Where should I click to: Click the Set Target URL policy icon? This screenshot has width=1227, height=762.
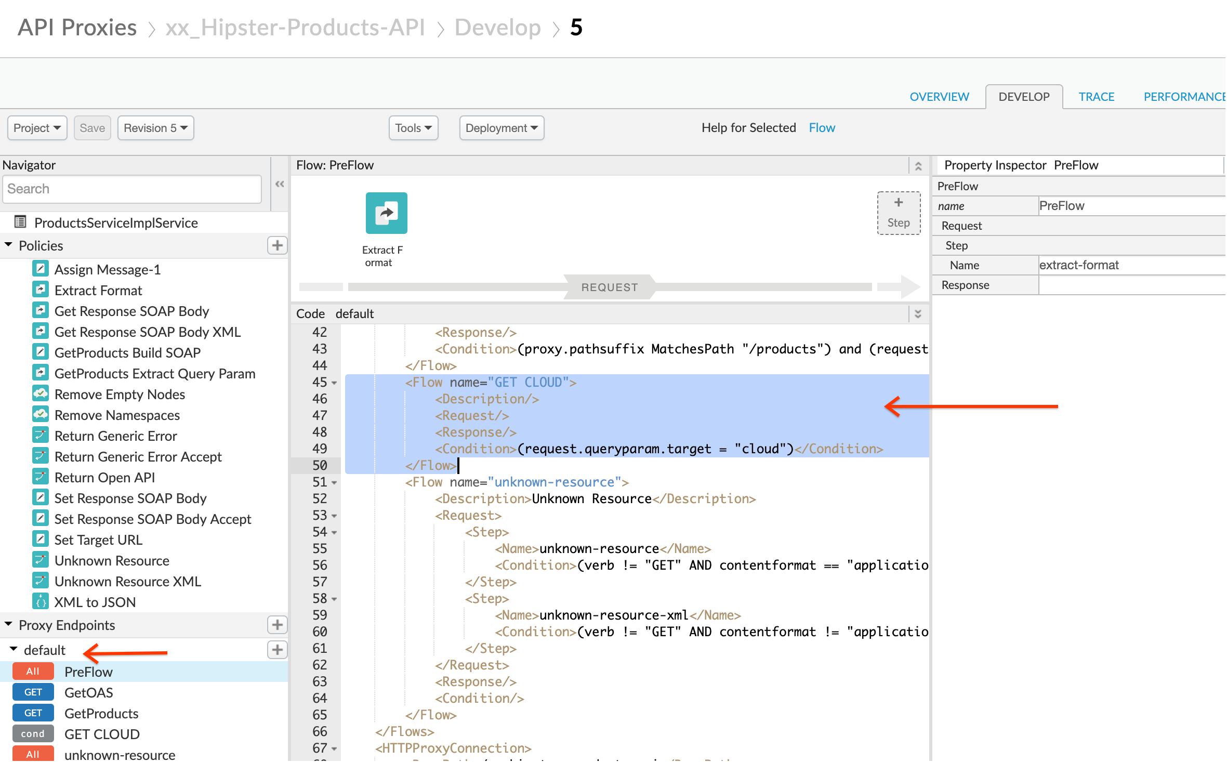pos(41,539)
